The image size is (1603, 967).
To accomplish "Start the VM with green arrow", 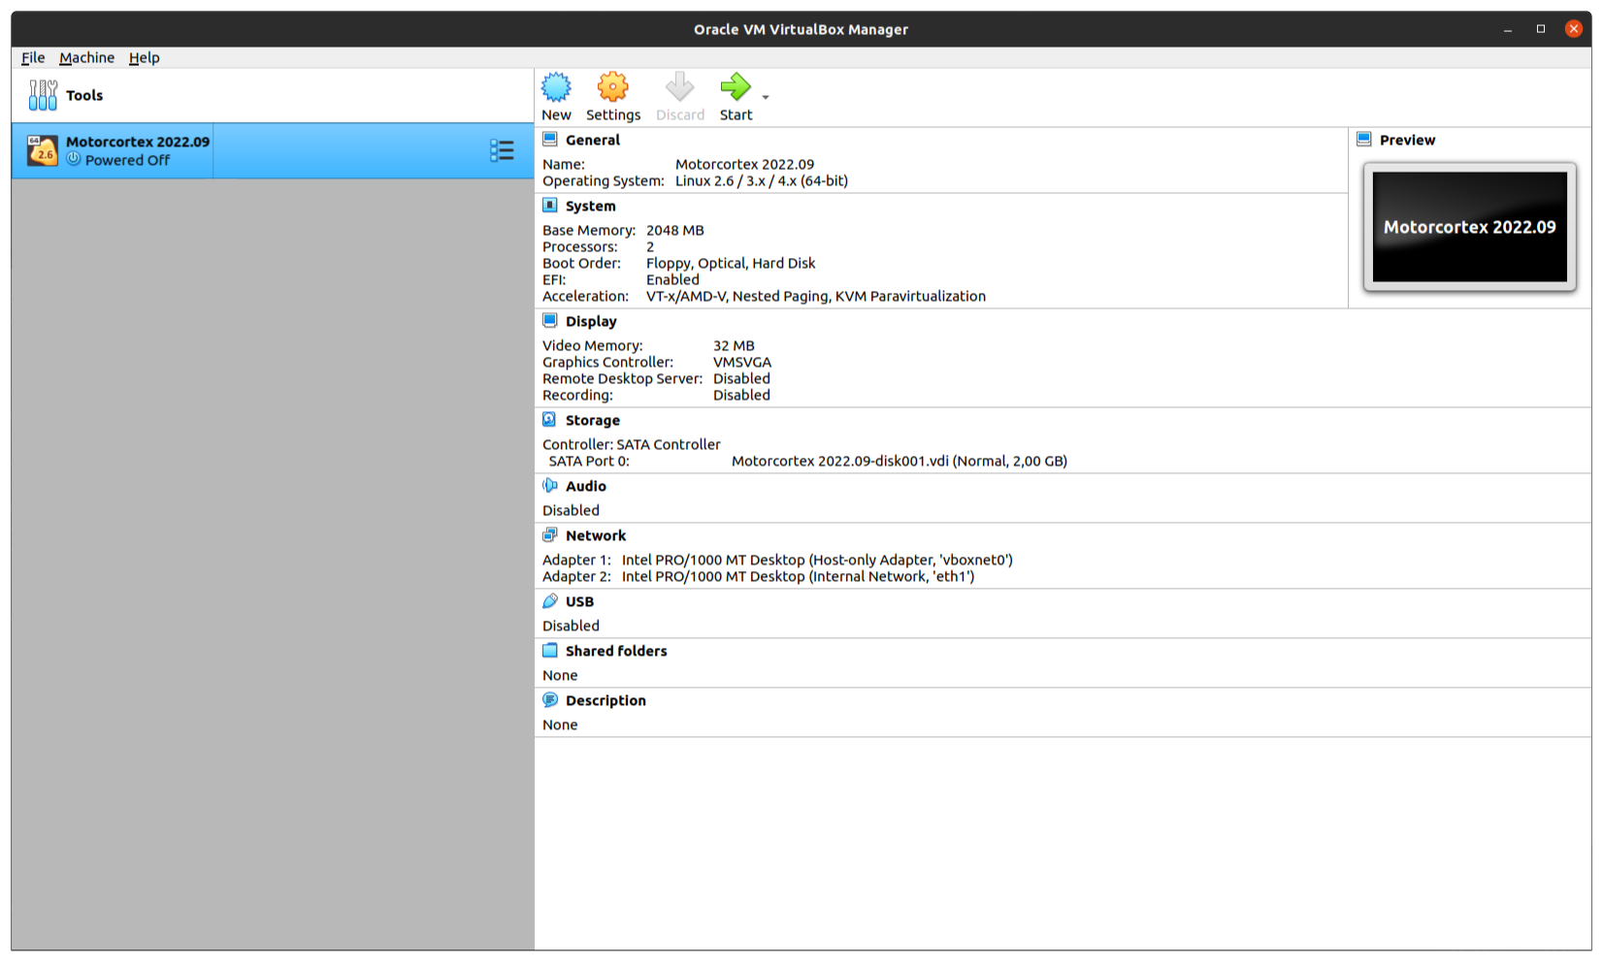I will tap(736, 87).
